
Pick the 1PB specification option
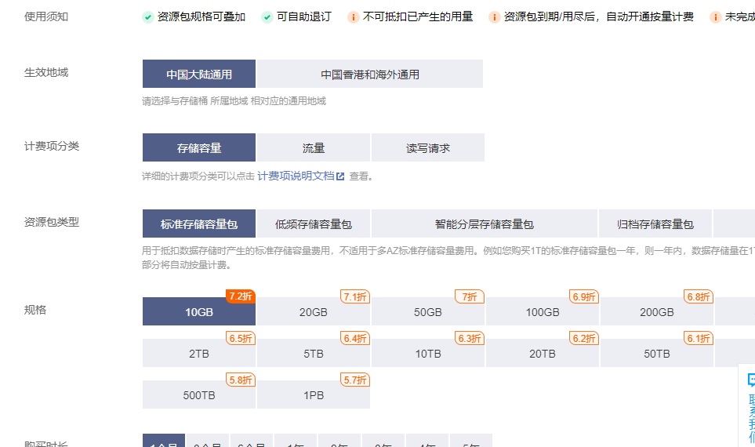tap(314, 395)
